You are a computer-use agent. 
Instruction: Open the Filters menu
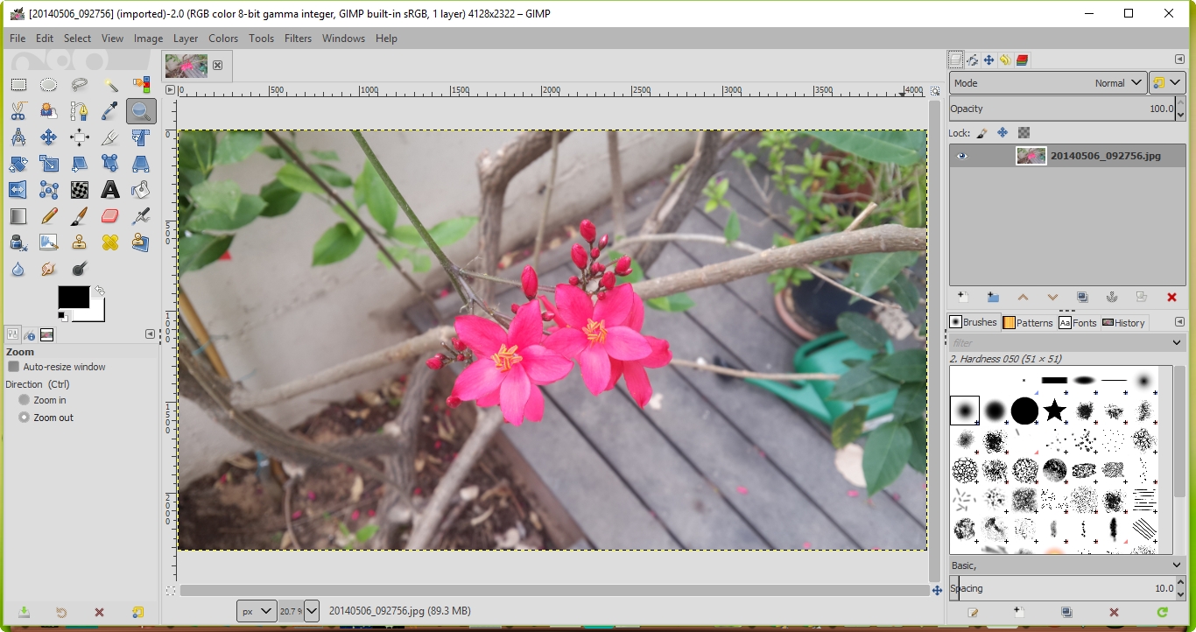tap(298, 39)
